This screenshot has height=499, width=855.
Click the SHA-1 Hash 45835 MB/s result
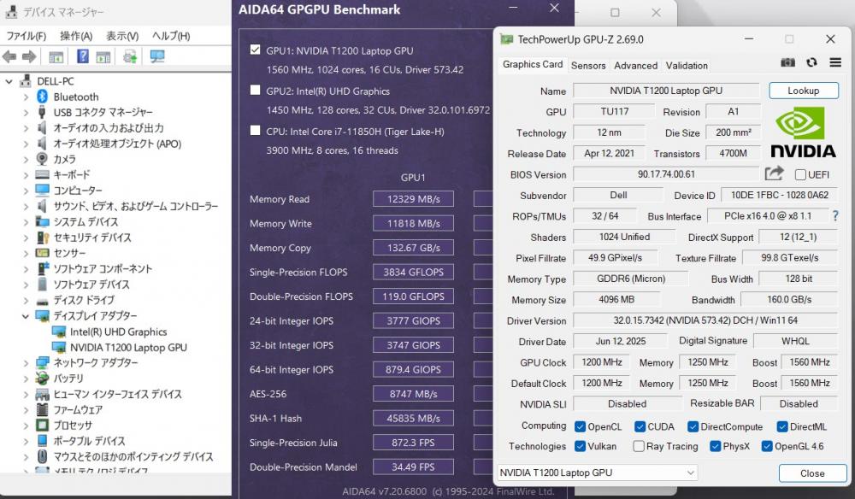click(x=413, y=419)
